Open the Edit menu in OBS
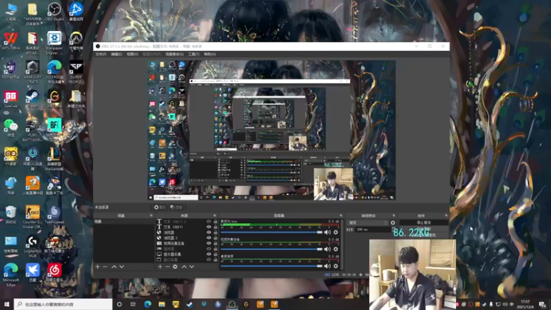The image size is (551, 310). 116,54
